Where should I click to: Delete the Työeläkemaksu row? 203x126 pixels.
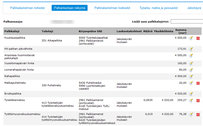point(198,100)
